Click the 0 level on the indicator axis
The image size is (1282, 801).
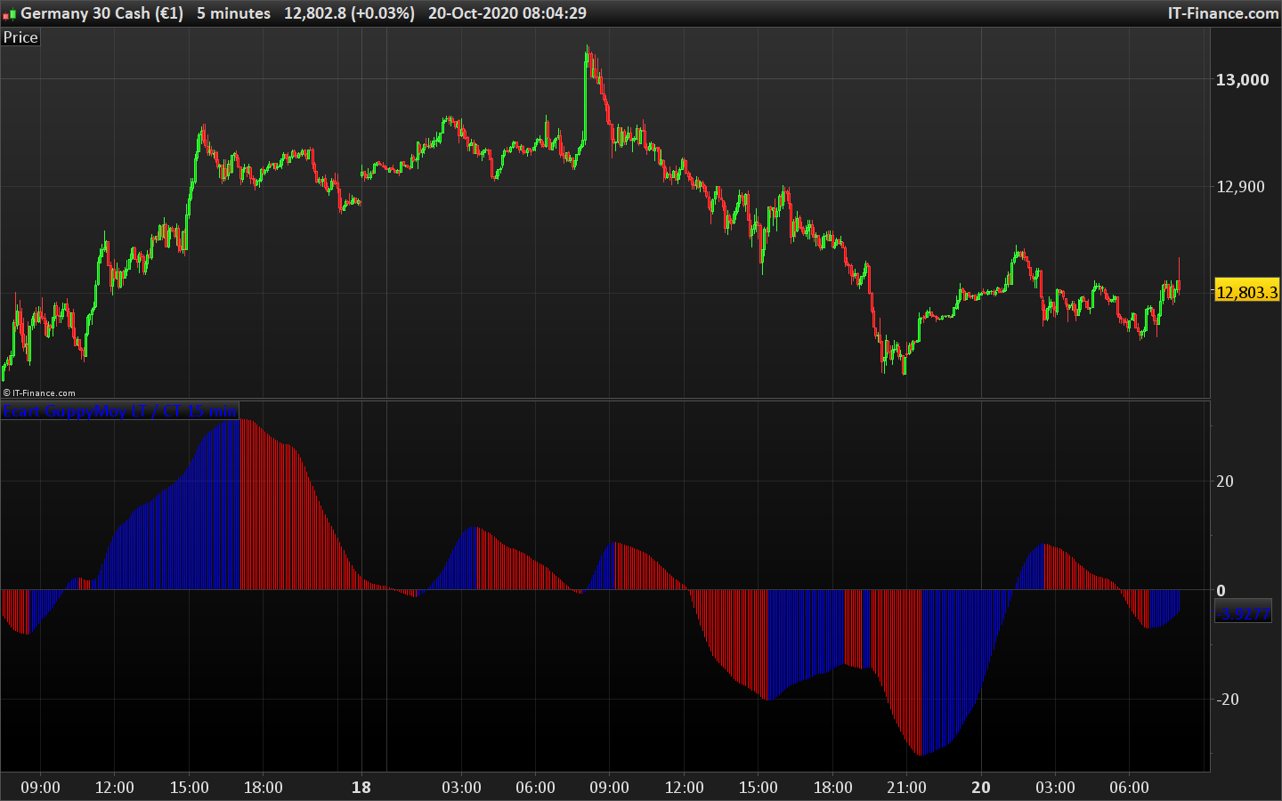pyautogui.click(x=1221, y=591)
